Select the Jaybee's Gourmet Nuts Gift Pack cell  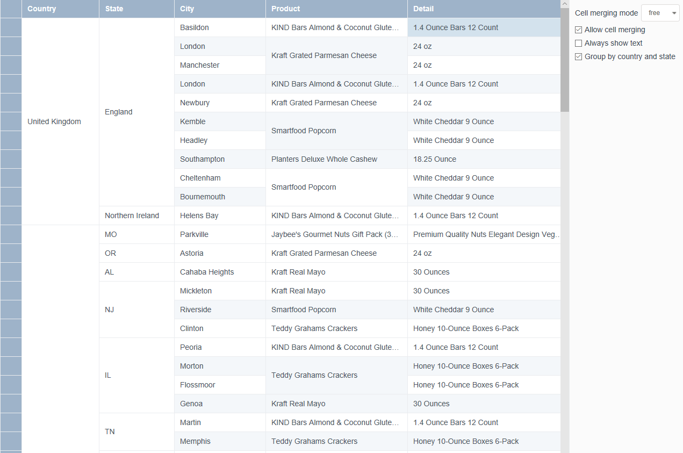(336, 234)
